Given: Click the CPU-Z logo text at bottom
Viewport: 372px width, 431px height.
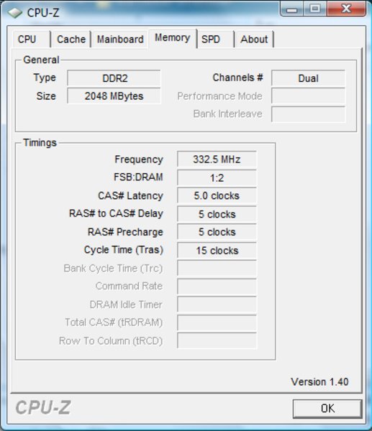Looking at the screenshot, I should [x=43, y=407].
